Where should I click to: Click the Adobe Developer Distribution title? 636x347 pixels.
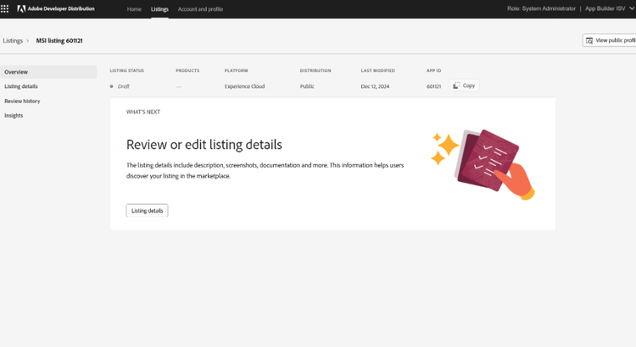click(61, 8)
